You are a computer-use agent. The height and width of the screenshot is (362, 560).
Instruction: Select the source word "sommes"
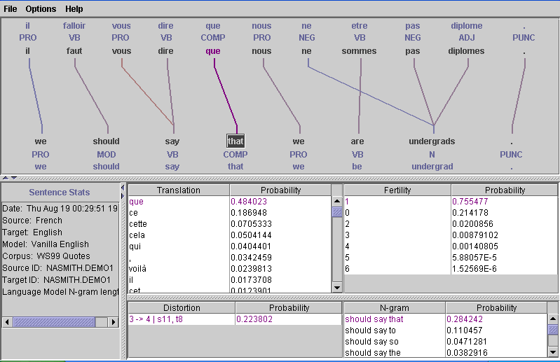tap(359, 51)
